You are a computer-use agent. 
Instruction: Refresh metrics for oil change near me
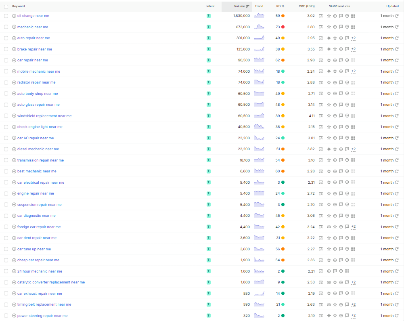(x=397, y=16)
